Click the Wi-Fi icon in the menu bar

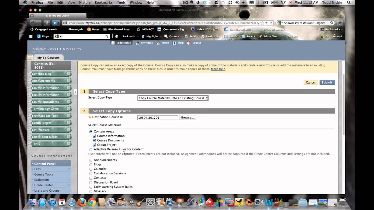(x=283, y=2)
